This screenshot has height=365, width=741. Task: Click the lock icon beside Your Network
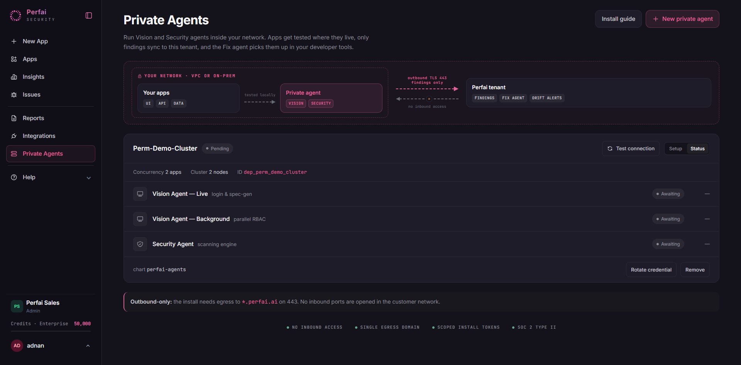pyautogui.click(x=140, y=76)
